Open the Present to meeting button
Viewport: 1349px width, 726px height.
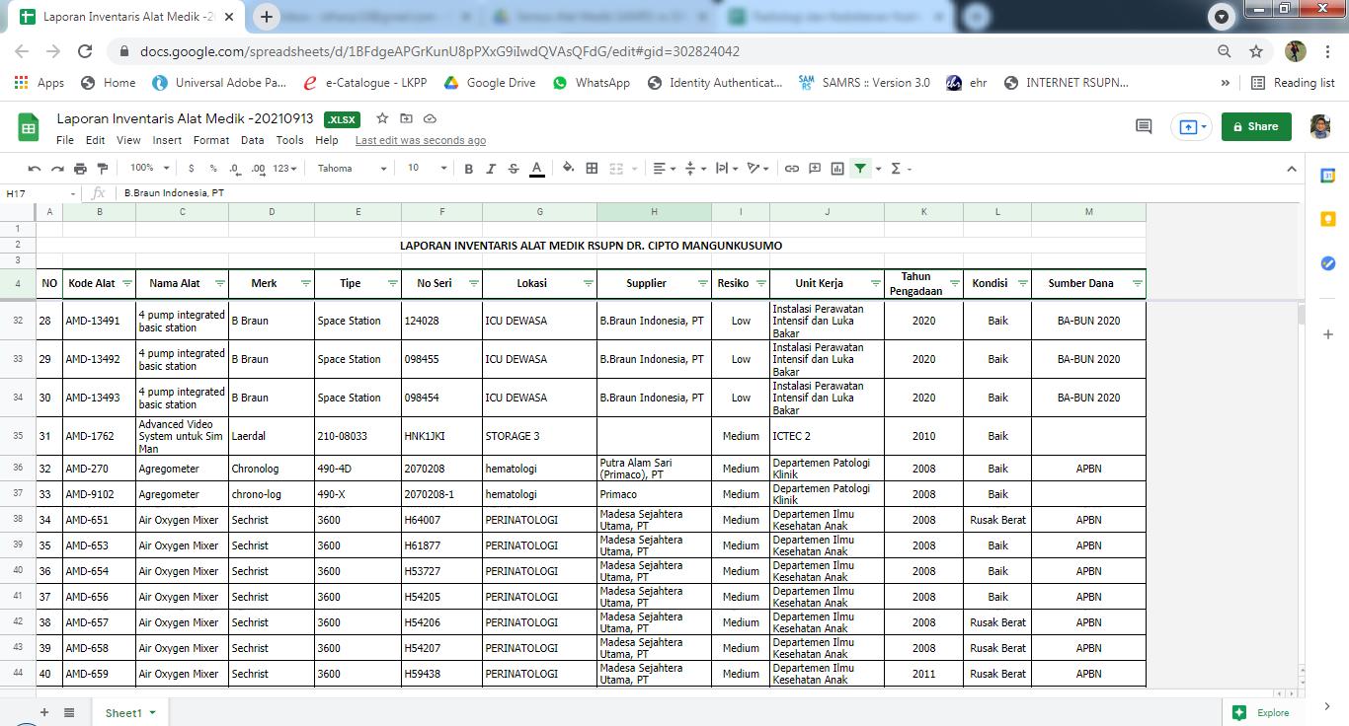(x=1190, y=126)
